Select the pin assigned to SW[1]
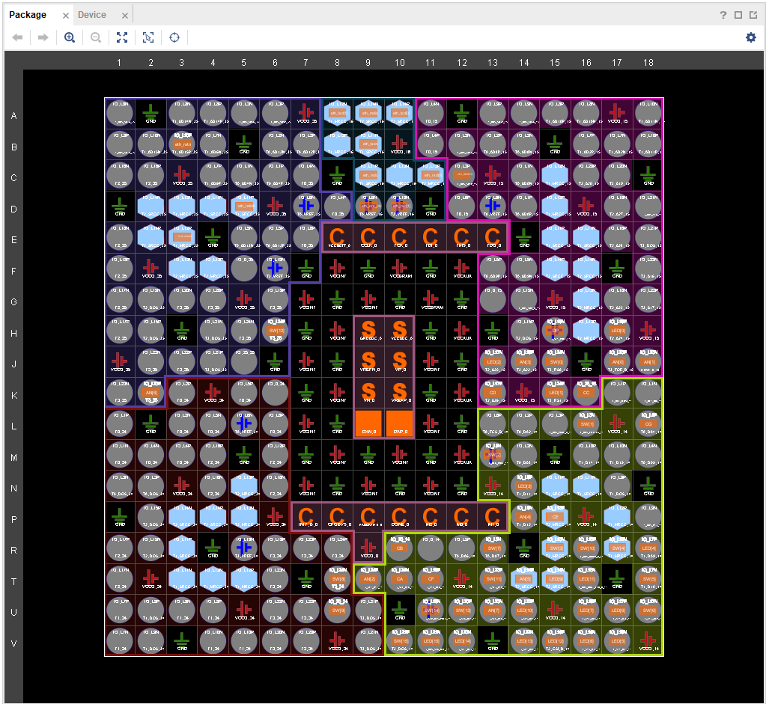Viewport: 766px width, 704px height. coord(586,423)
